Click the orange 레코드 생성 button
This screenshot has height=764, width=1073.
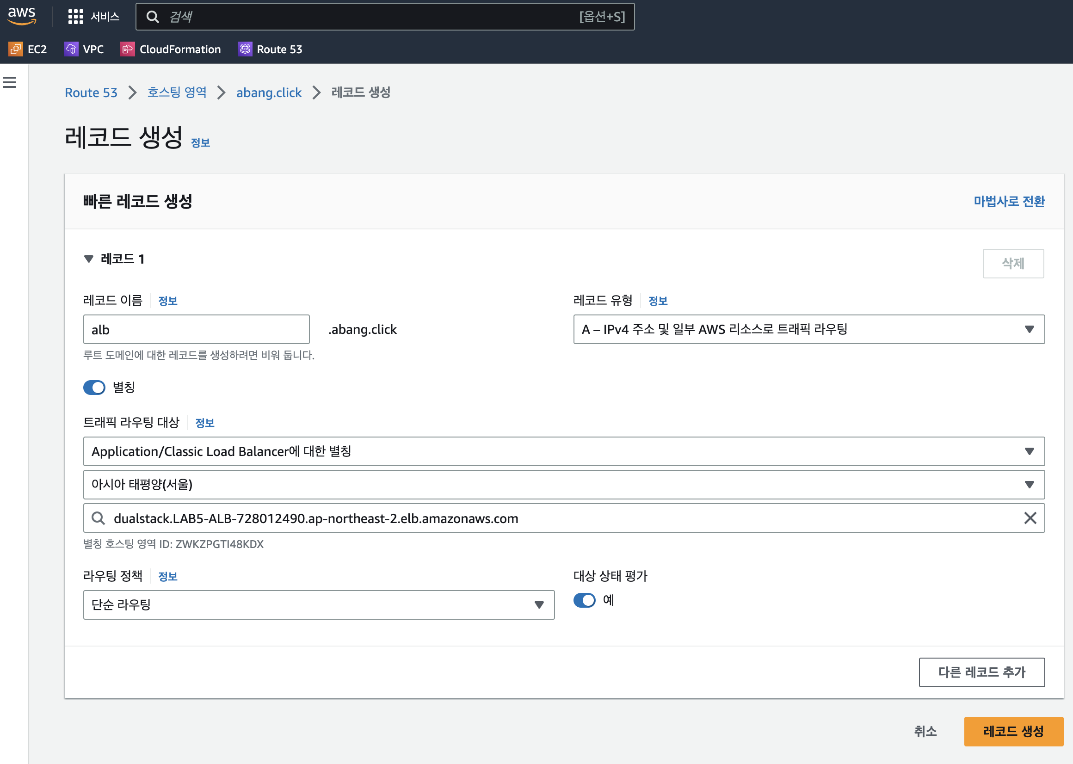pos(1013,731)
